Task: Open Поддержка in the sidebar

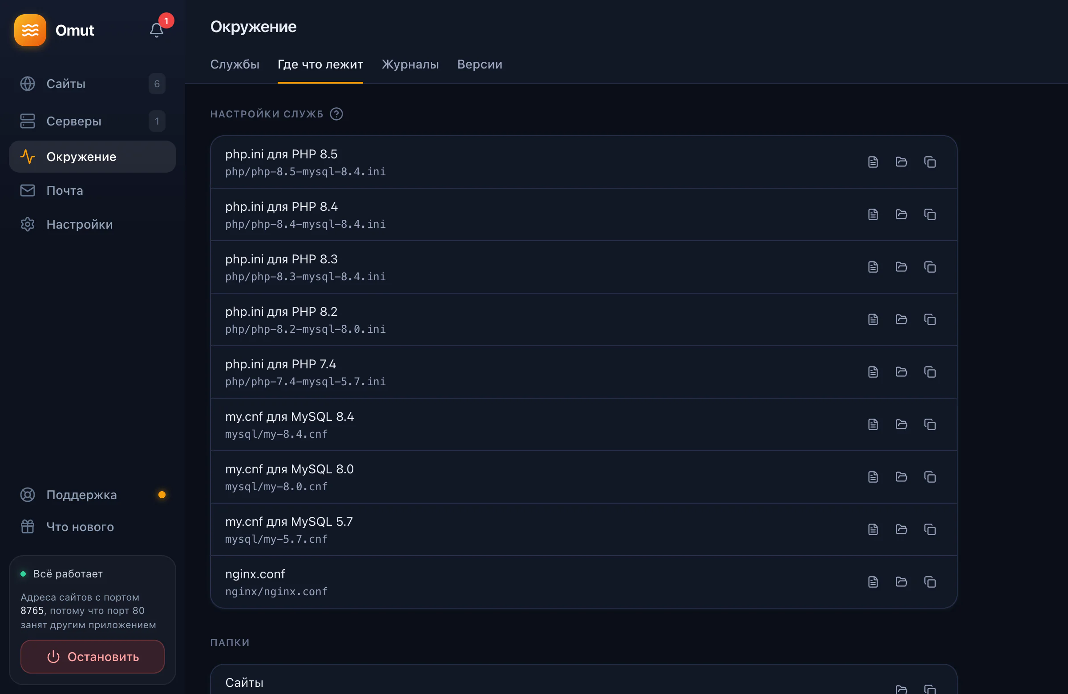Action: click(x=93, y=495)
